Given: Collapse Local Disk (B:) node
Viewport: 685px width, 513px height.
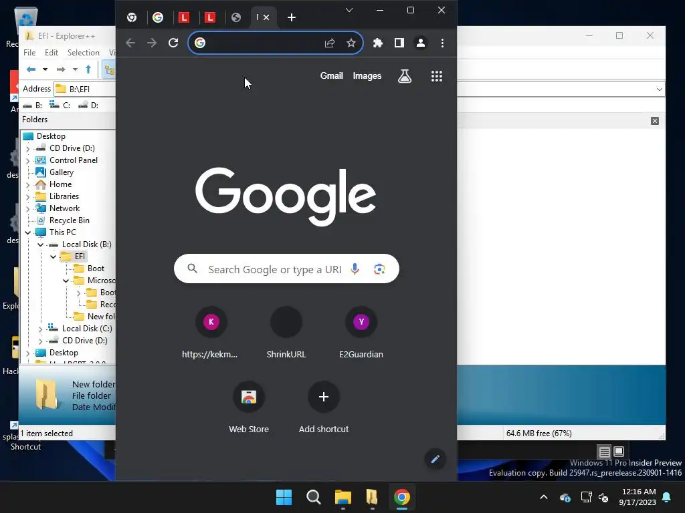Looking at the screenshot, I should (x=41, y=244).
